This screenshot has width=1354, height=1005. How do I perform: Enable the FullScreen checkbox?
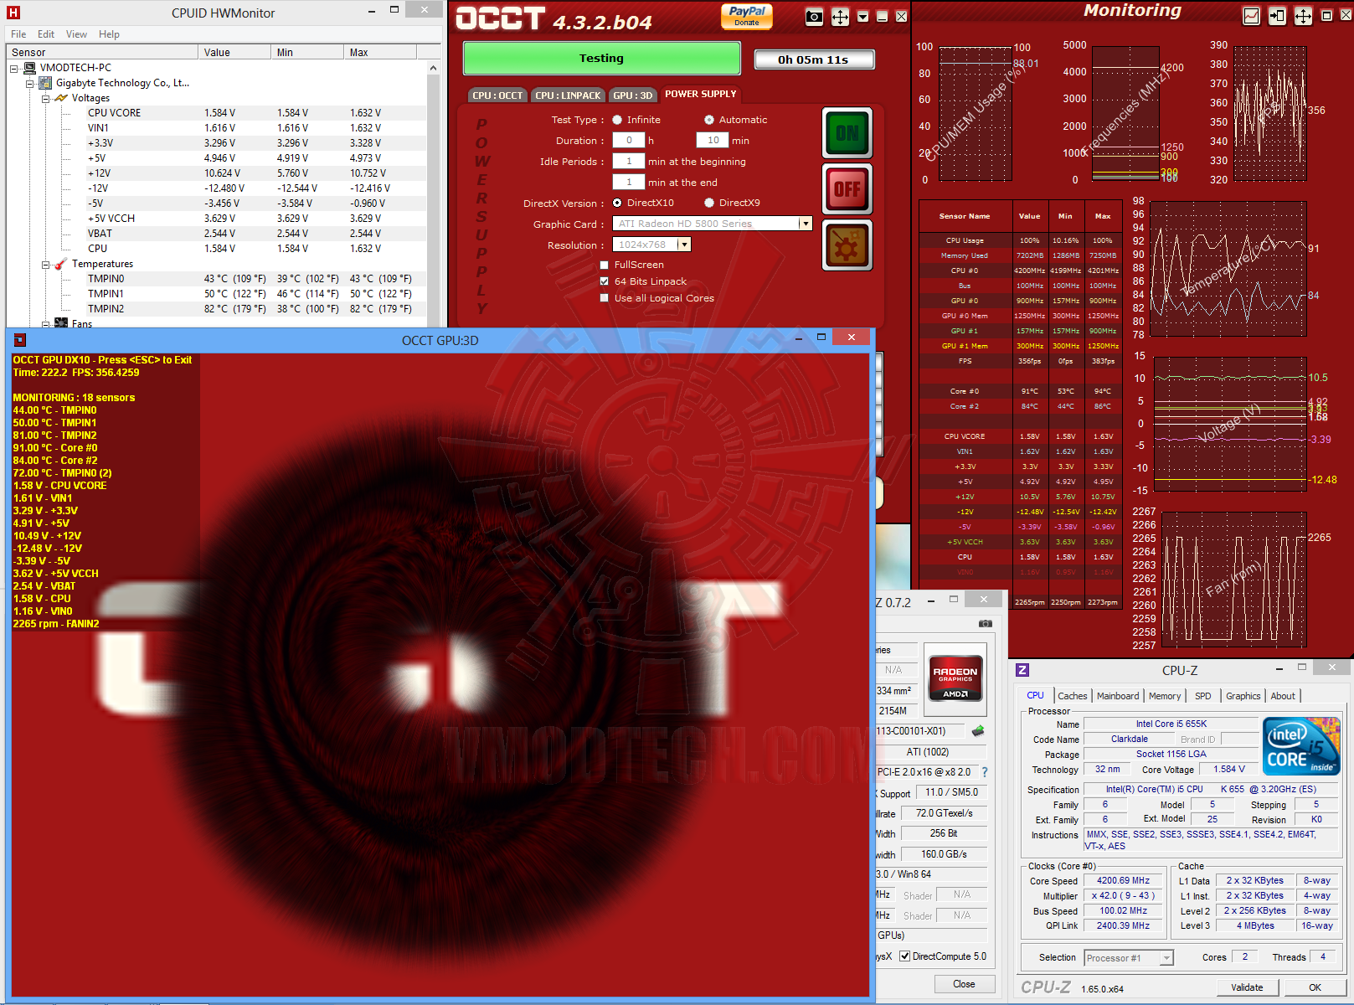(605, 265)
